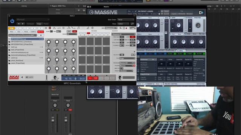Switch to the ROUTING tab in Massive
This screenshot has height=135, width=241.
tap(171, 51)
